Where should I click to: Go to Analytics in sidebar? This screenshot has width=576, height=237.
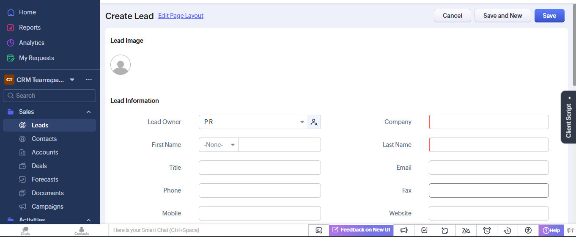coord(31,43)
